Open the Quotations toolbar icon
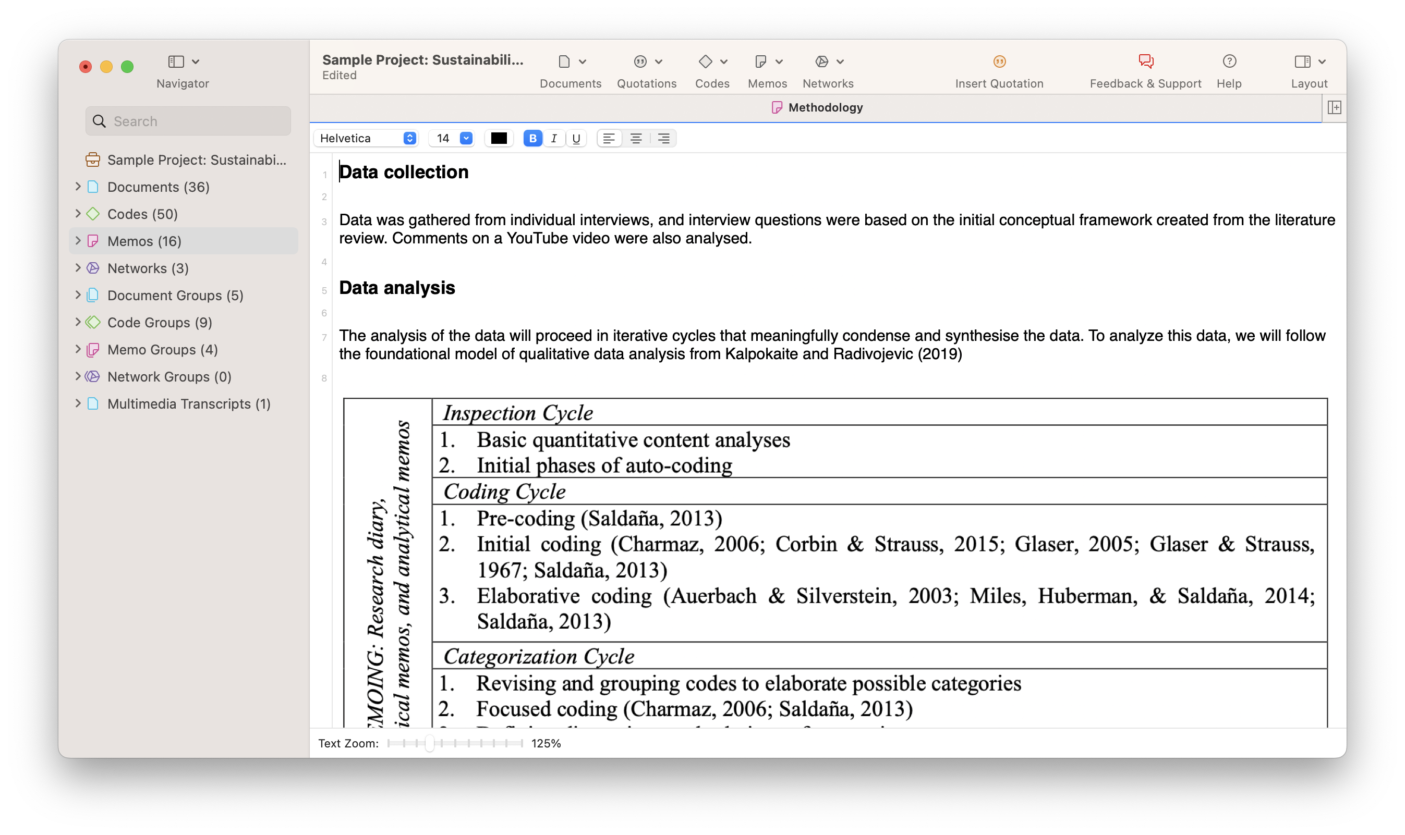Image resolution: width=1405 pixels, height=835 pixels. (640, 62)
